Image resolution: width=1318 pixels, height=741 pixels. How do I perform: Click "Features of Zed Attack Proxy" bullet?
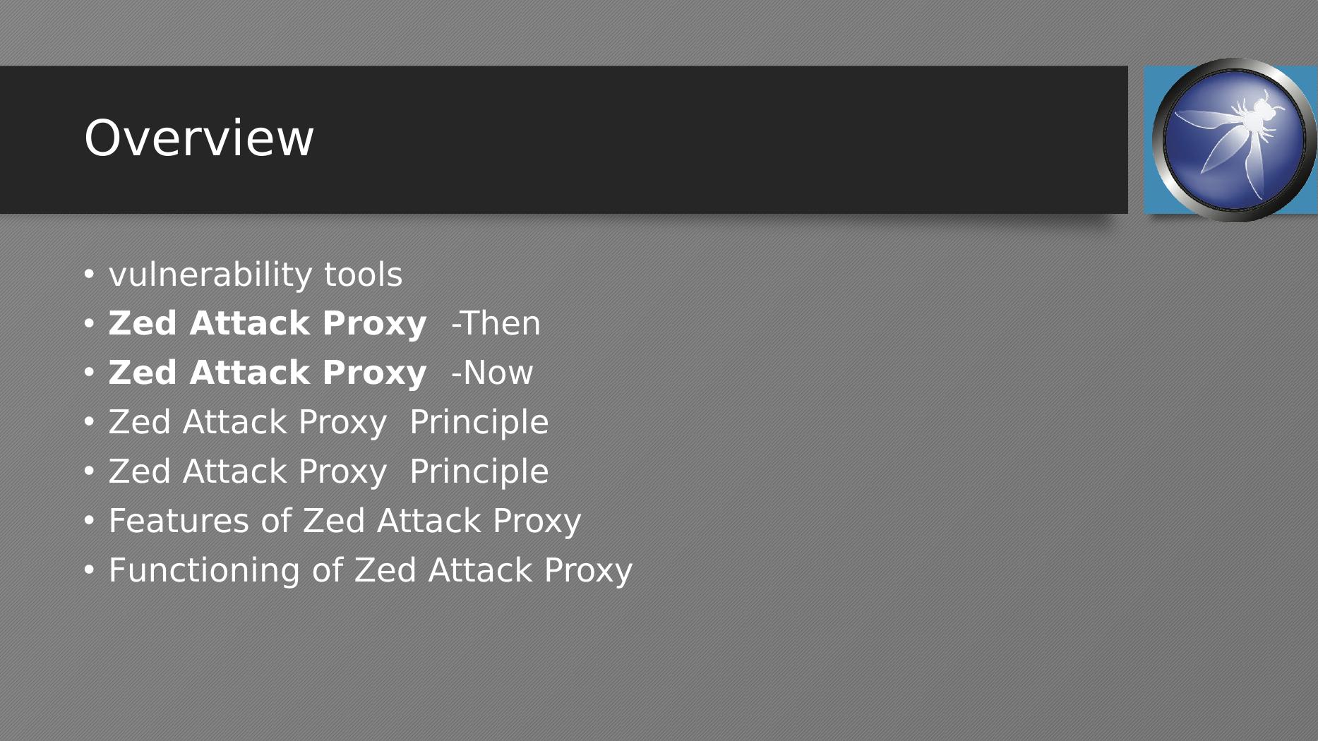click(345, 522)
